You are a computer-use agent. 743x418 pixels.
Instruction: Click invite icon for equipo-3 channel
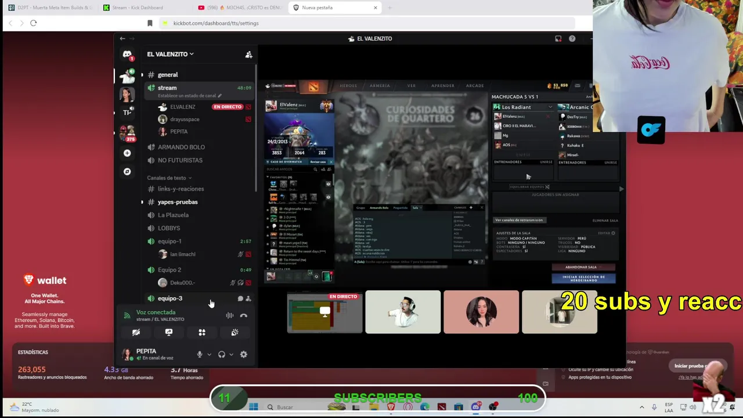[248, 298]
